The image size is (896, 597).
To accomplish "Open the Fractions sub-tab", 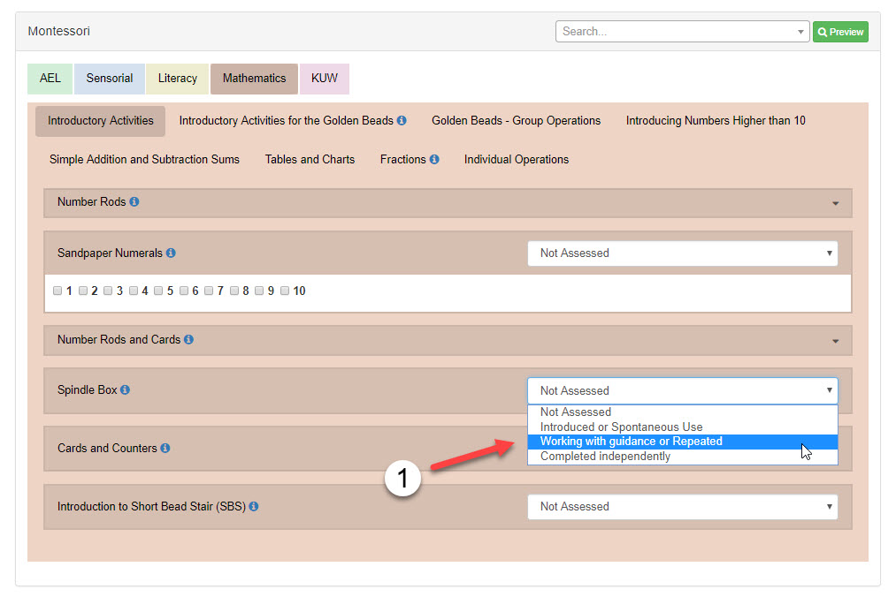I will (x=402, y=159).
